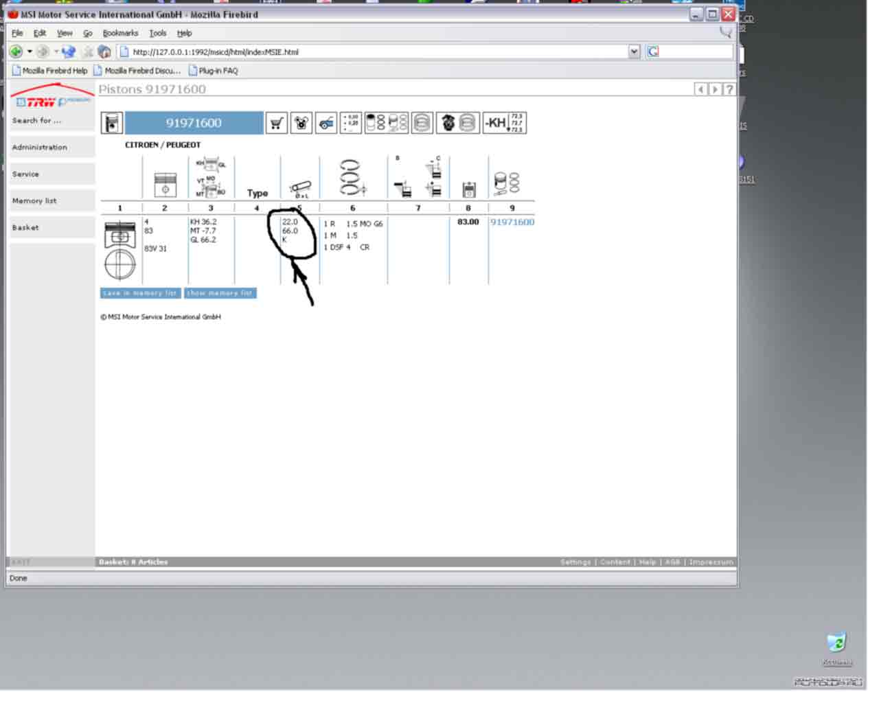Screen dimensions: 879x703
Task: Open the Go menu
Action: (88, 33)
